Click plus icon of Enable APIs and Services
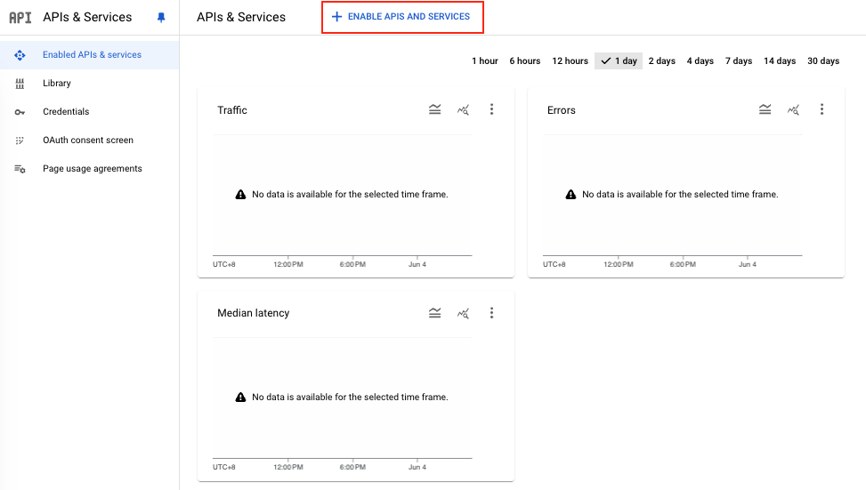 click(336, 17)
